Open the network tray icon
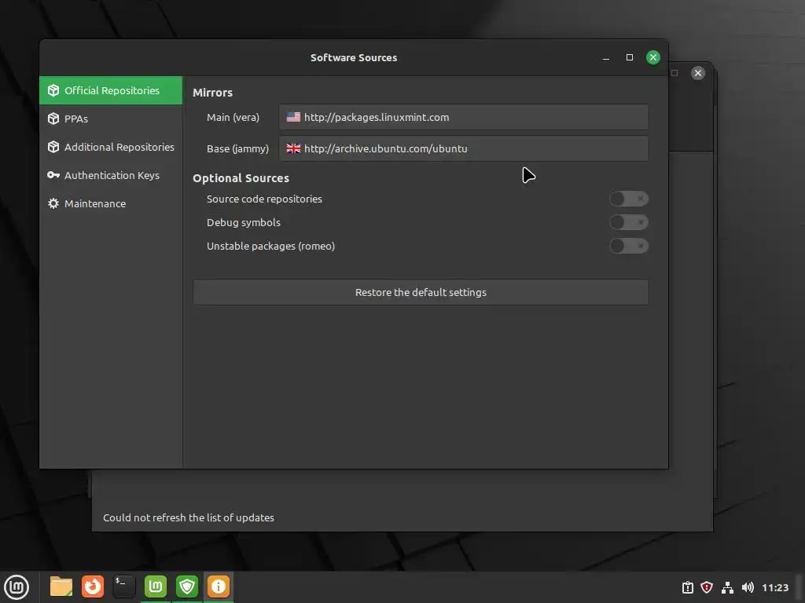 (727, 587)
